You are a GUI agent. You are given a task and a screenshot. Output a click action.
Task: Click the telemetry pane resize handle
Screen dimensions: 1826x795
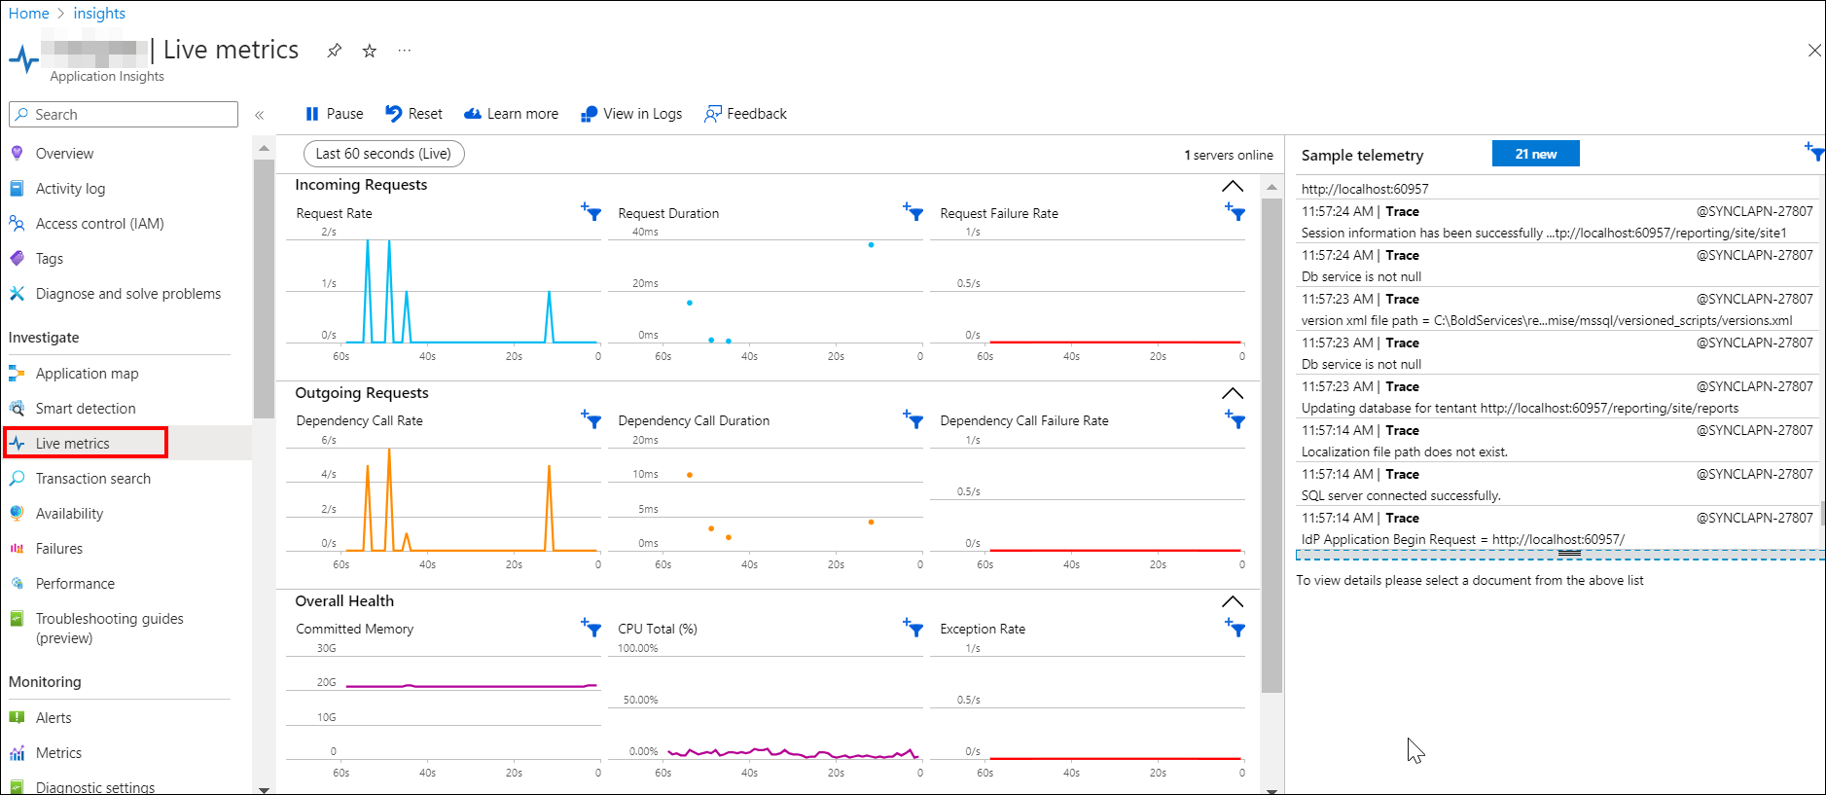pyautogui.click(x=1569, y=554)
